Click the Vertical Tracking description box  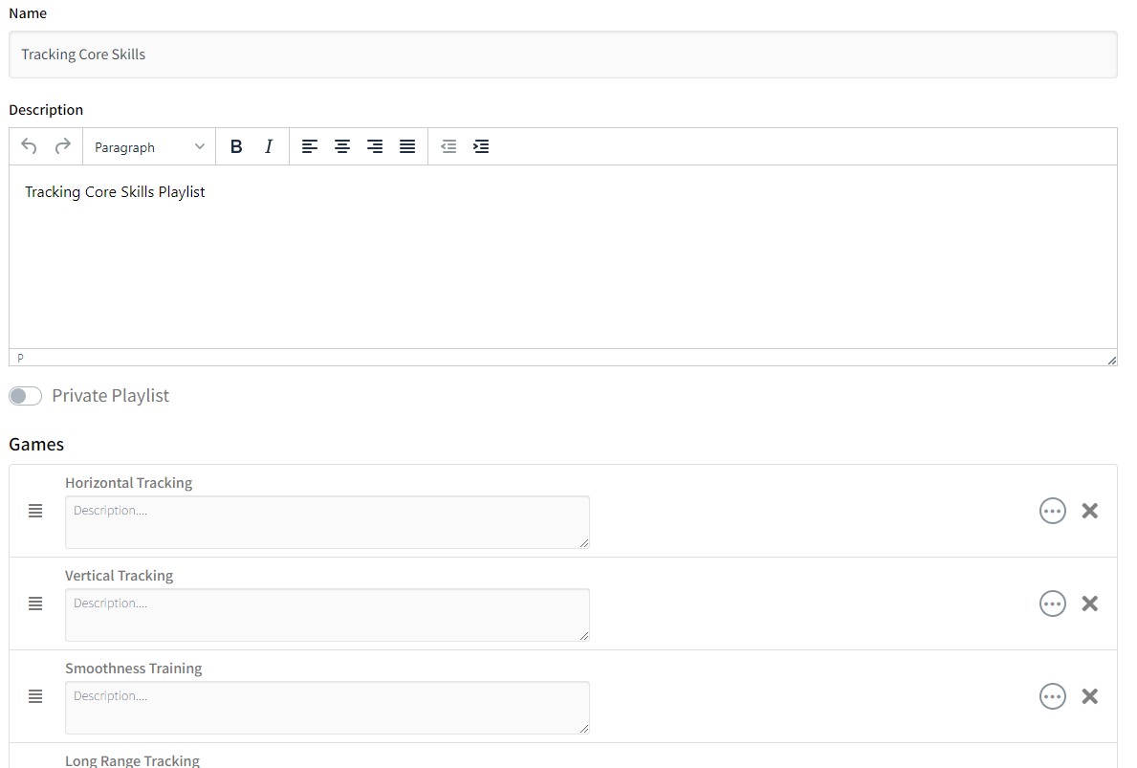pyautogui.click(x=327, y=614)
